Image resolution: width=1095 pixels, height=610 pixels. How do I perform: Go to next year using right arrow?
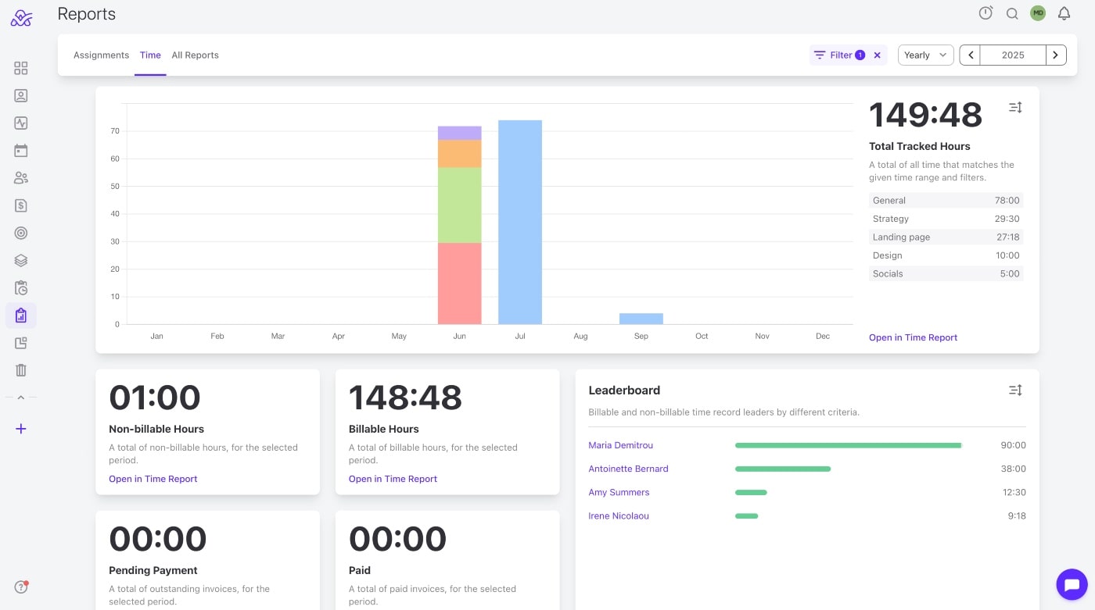1056,55
